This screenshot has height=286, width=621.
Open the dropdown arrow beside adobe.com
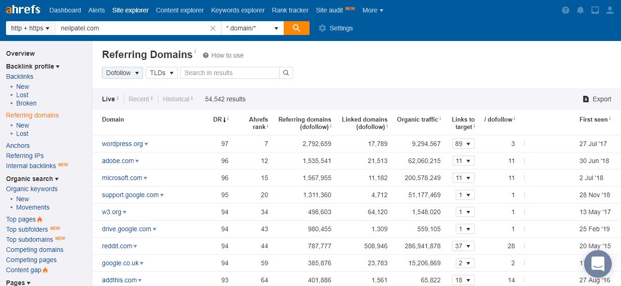pyautogui.click(x=137, y=161)
